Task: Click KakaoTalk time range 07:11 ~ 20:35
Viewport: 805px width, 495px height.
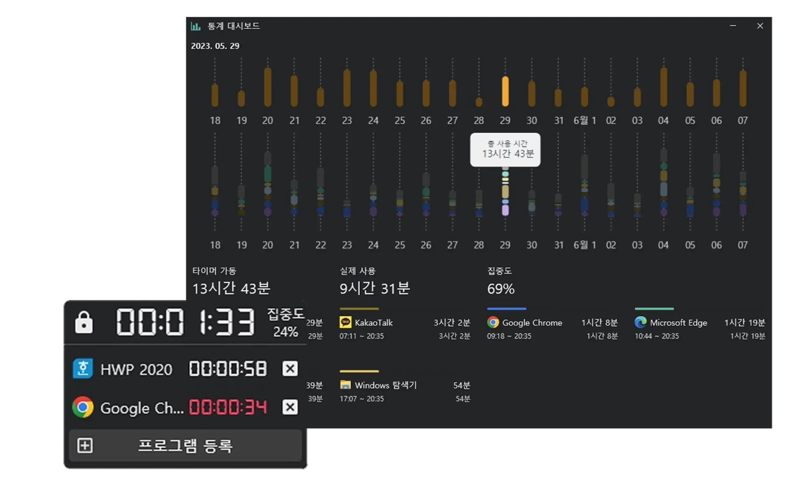Action: tap(362, 336)
